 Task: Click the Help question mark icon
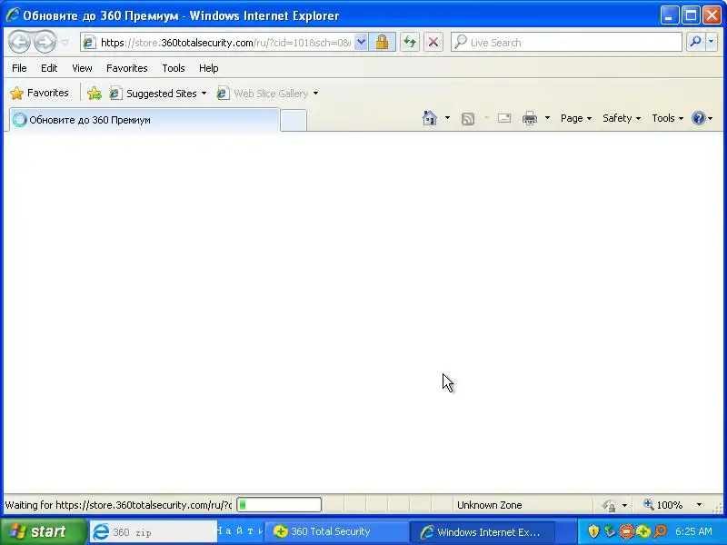698,118
